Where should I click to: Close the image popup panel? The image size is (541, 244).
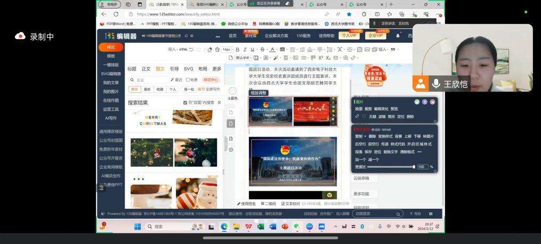coord(432,101)
